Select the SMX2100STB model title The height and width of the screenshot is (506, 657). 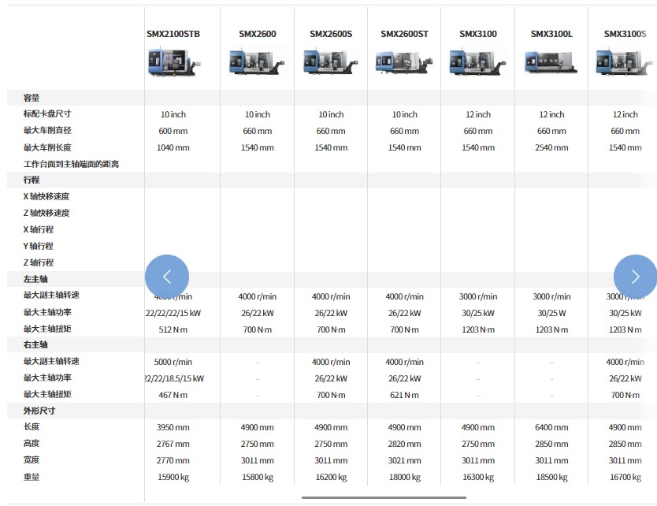(173, 34)
